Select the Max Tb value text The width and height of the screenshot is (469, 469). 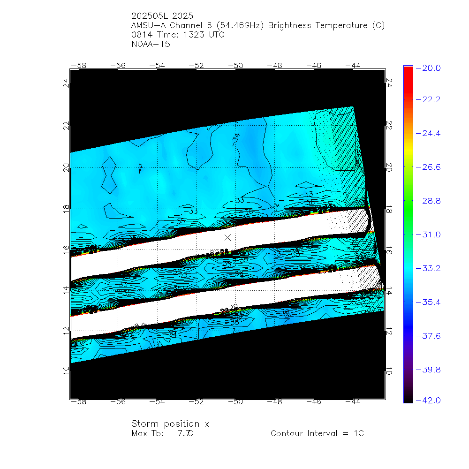pos(162,433)
